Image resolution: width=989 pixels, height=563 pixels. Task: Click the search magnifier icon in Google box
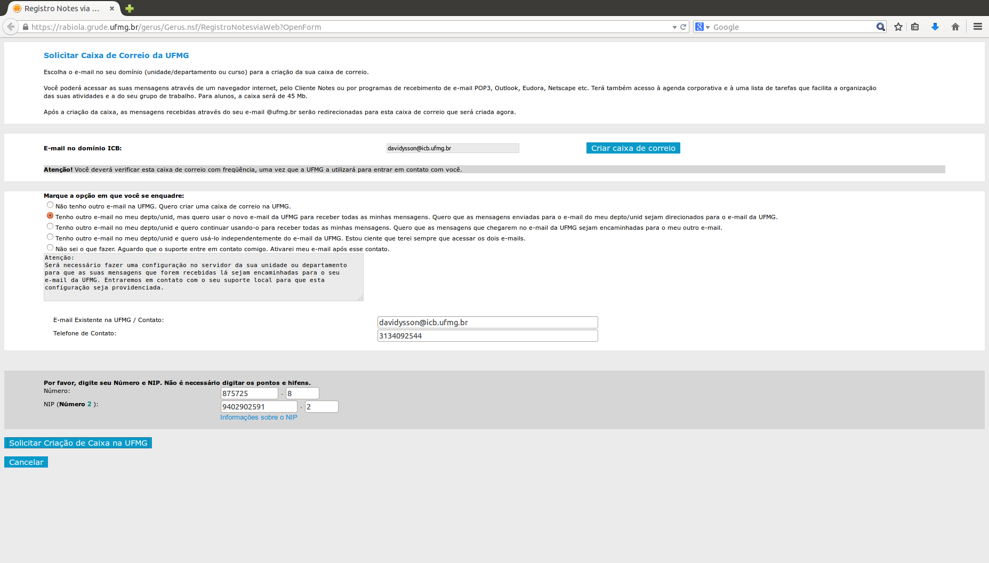coord(880,27)
